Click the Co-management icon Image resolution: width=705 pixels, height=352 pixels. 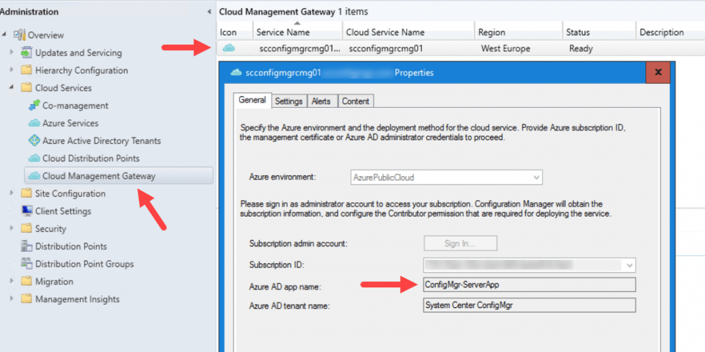click(x=34, y=105)
